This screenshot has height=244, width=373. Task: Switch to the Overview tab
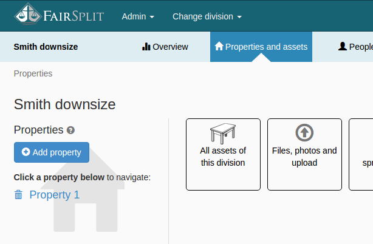[x=165, y=47]
